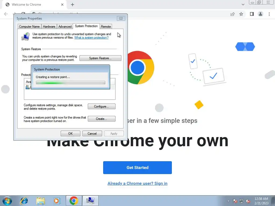The width and height of the screenshot is (275, 206).
Task: Expand Chrome tab search chevron
Action: pyautogui.click(x=243, y=5)
